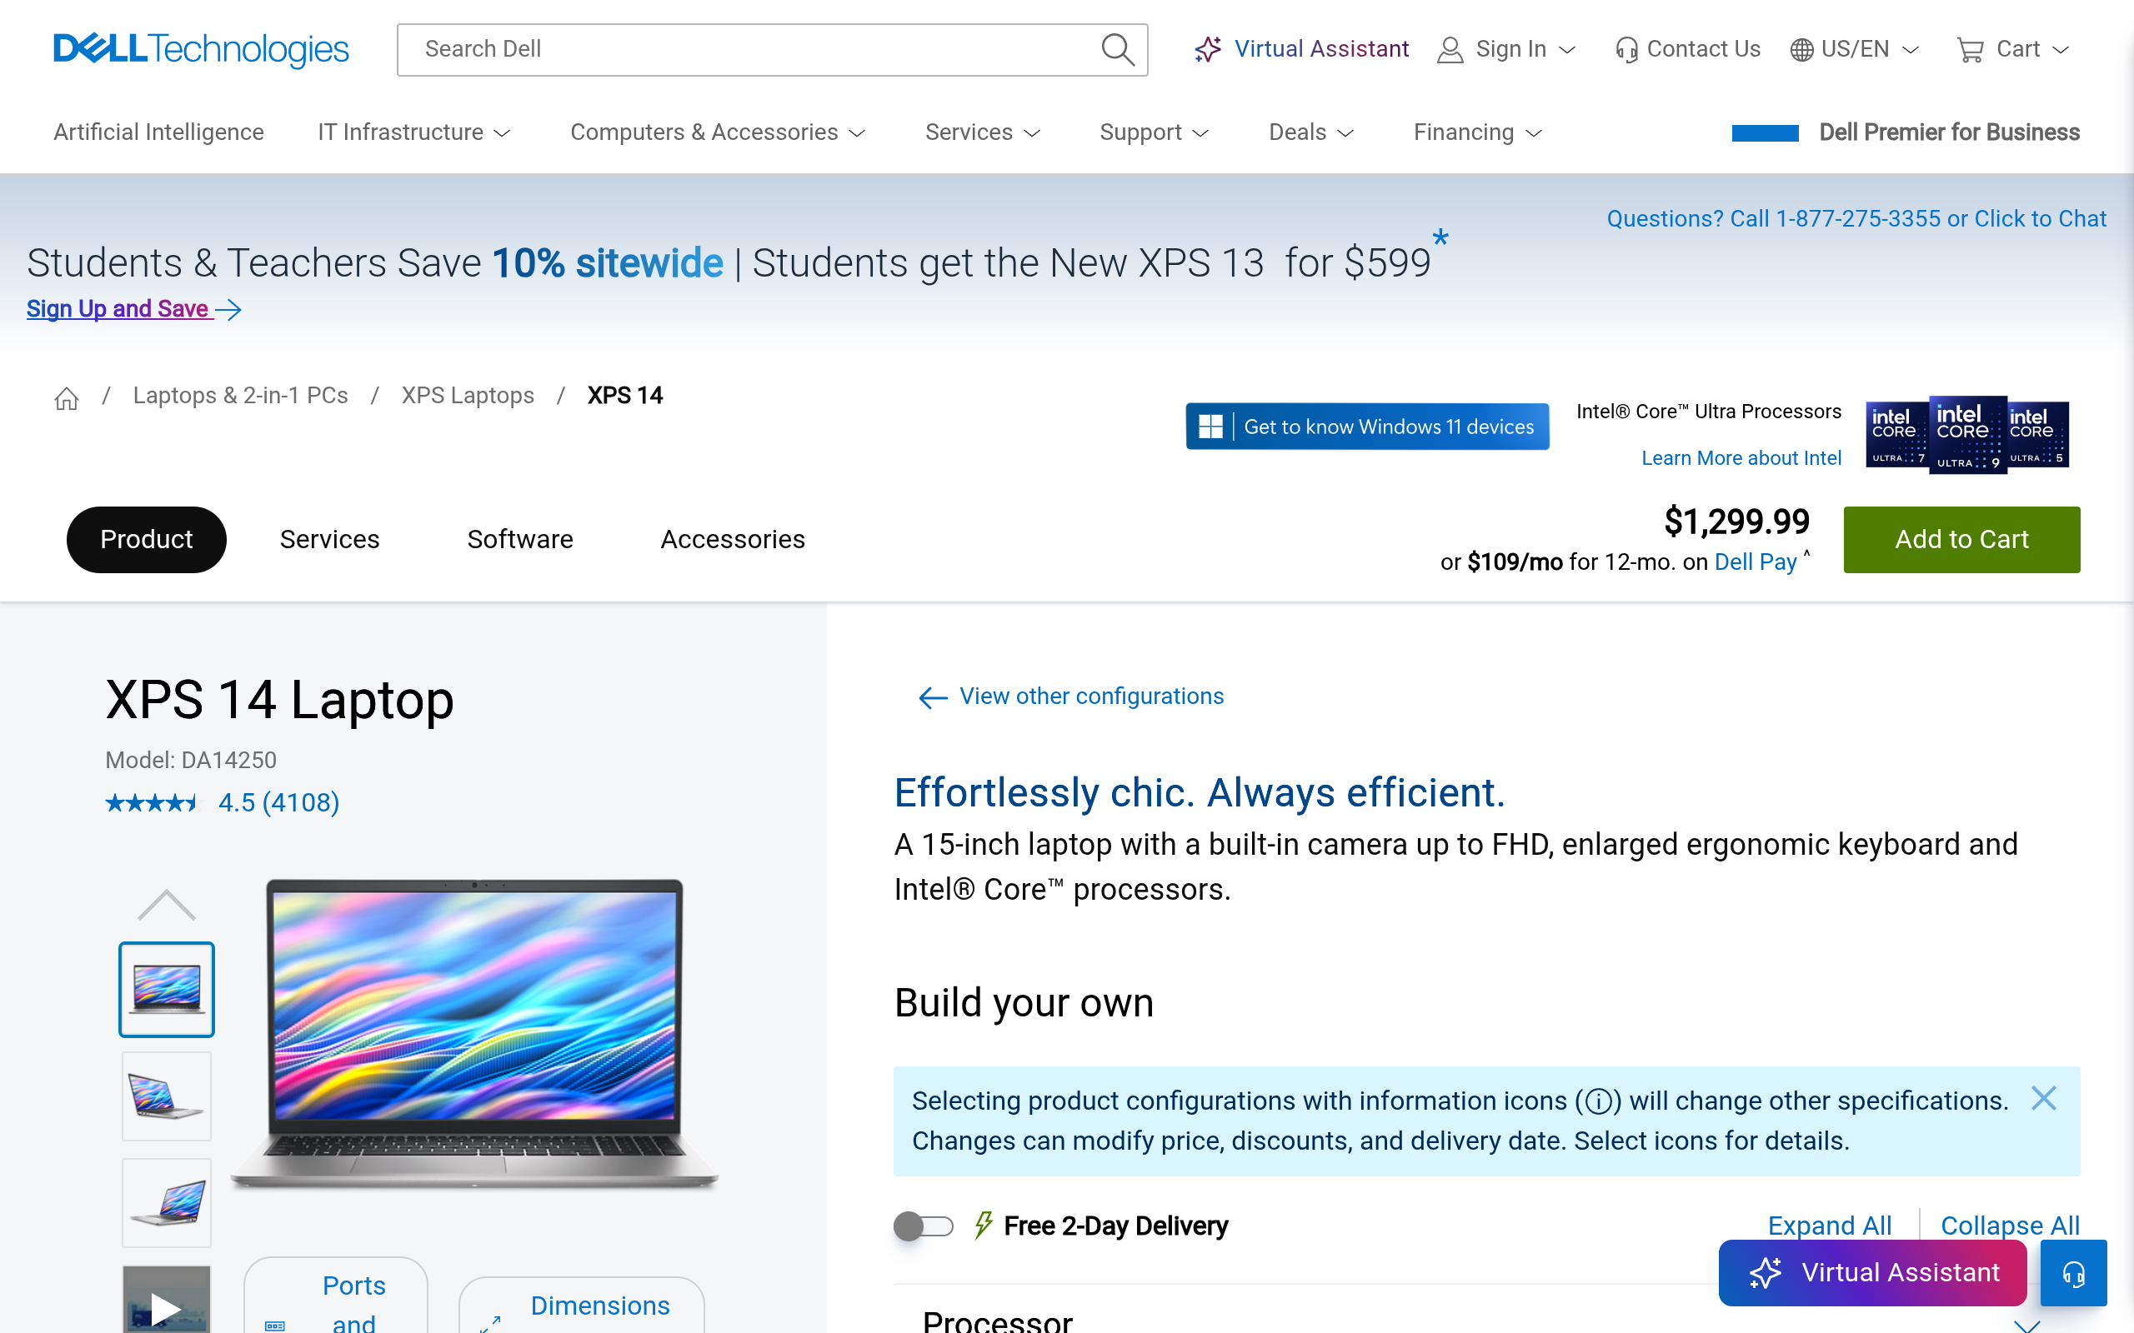Click the shopping cart icon
Viewport: 2134px width, 1333px height.
point(1969,49)
